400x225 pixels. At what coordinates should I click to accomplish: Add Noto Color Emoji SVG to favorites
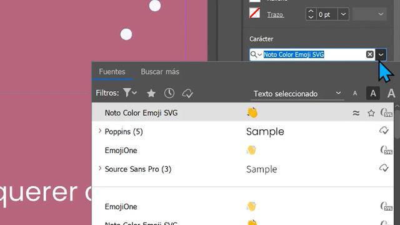click(371, 113)
